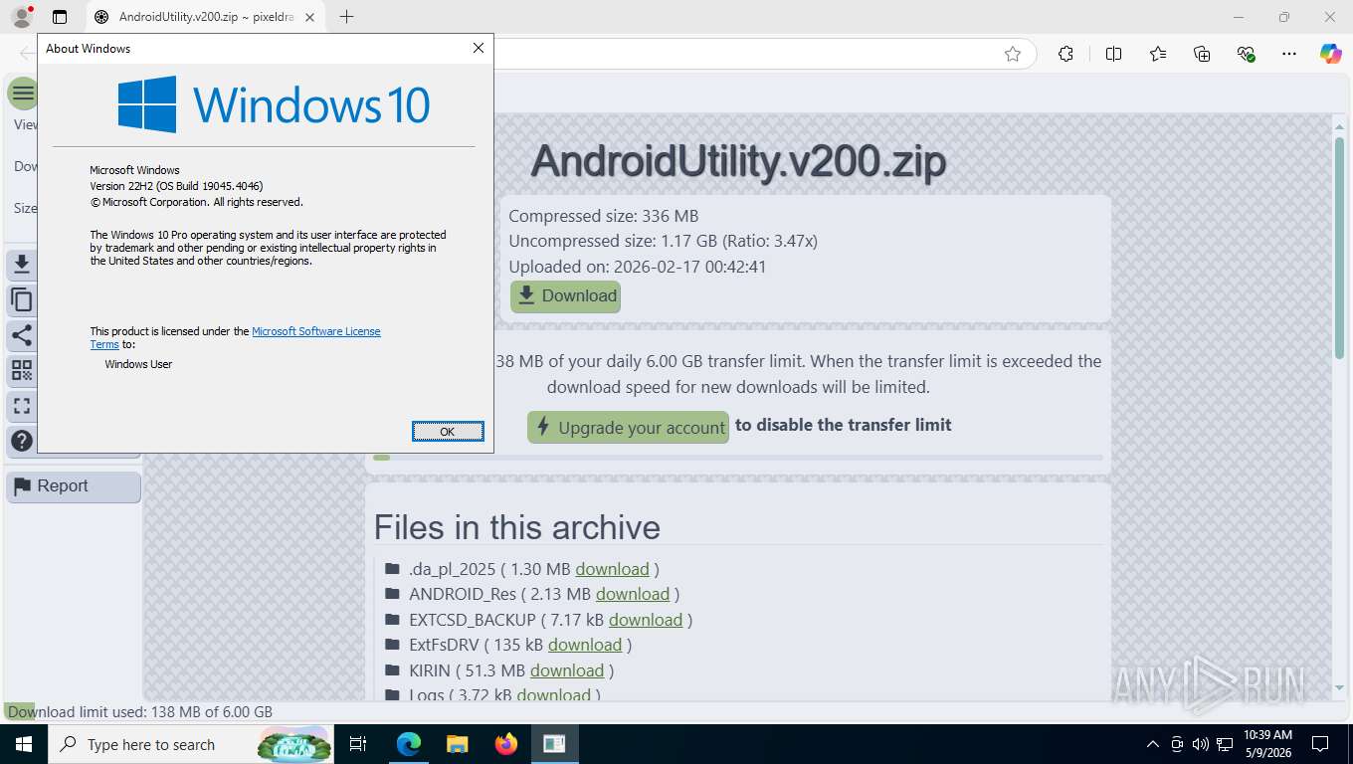Launch Firefox from the taskbar
Viewport: 1353px width, 764px height.
pyautogui.click(x=505, y=744)
